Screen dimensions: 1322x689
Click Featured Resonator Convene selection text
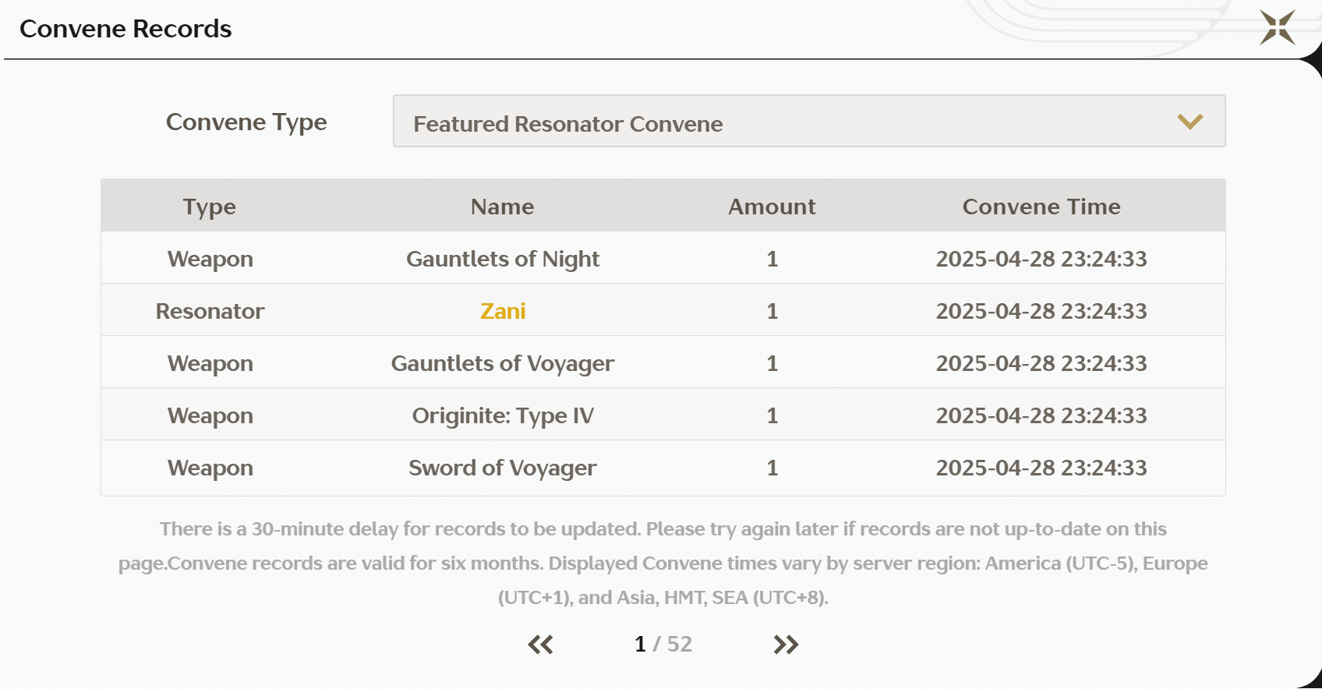pyautogui.click(x=568, y=124)
